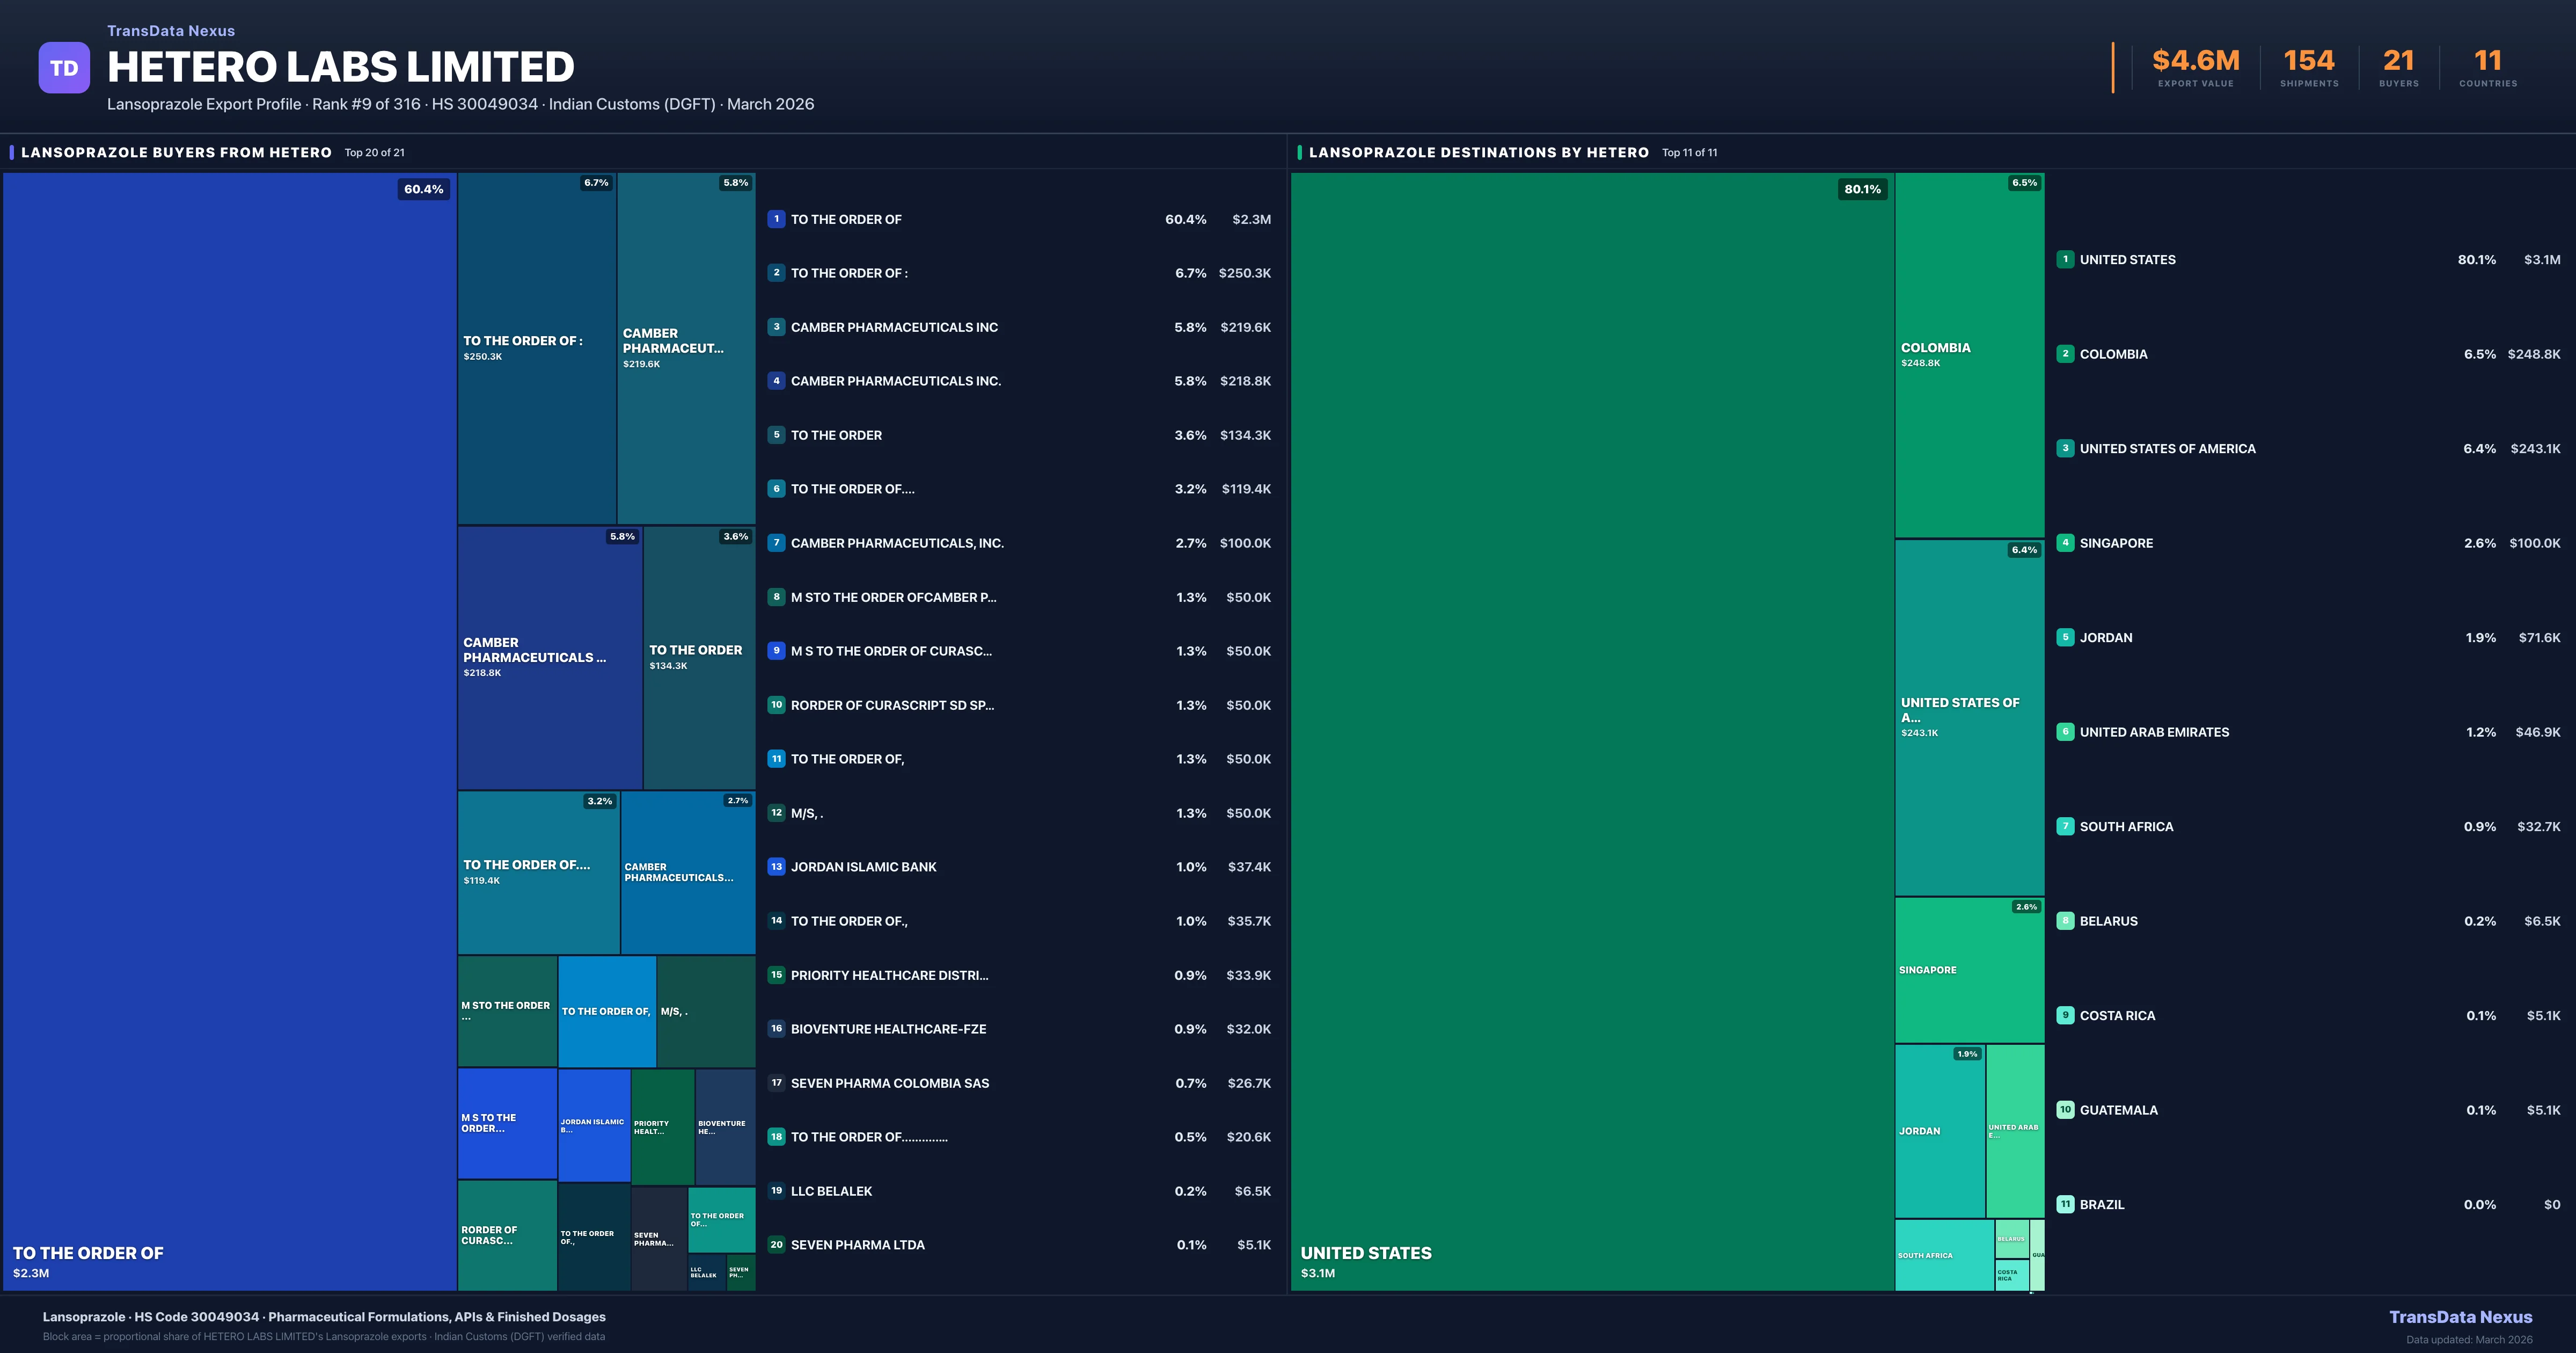Select the large blue TO THE ORDER OF block

coord(230,731)
